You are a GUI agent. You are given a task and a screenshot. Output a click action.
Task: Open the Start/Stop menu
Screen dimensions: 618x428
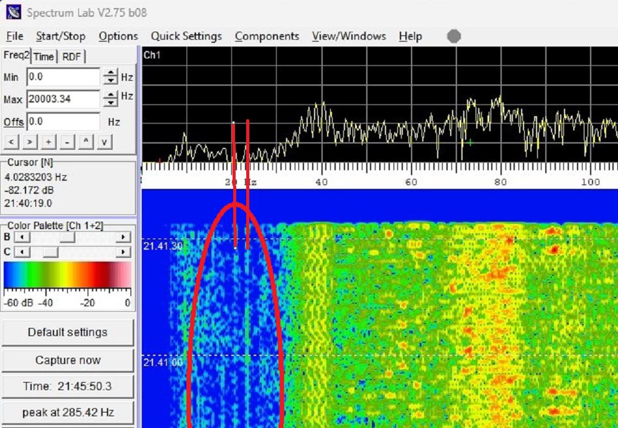61,36
